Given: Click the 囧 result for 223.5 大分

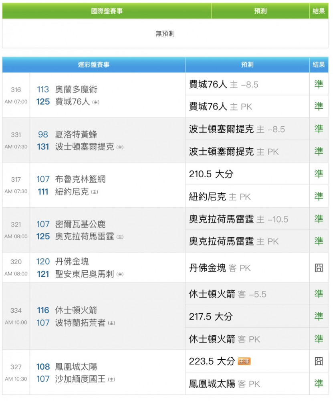Looking at the screenshot, I should (319, 361).
